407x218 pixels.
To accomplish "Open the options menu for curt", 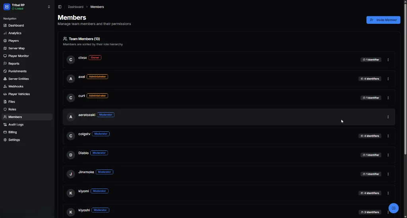I will 388,98.
